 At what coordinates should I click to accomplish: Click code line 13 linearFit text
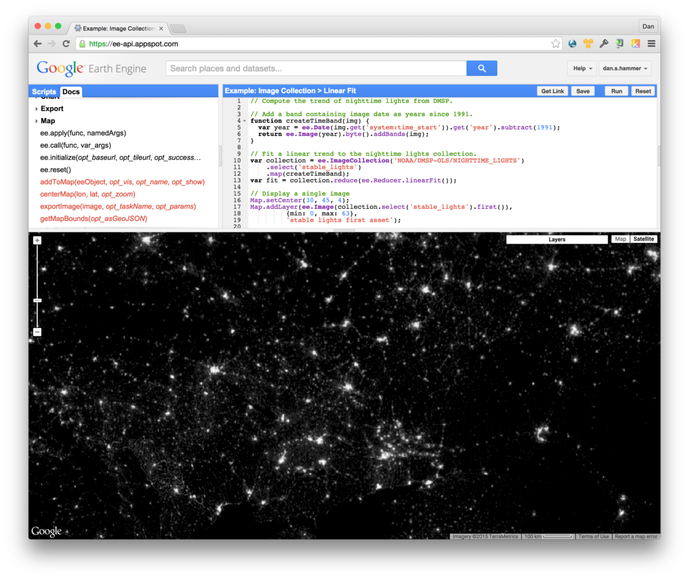423,180
